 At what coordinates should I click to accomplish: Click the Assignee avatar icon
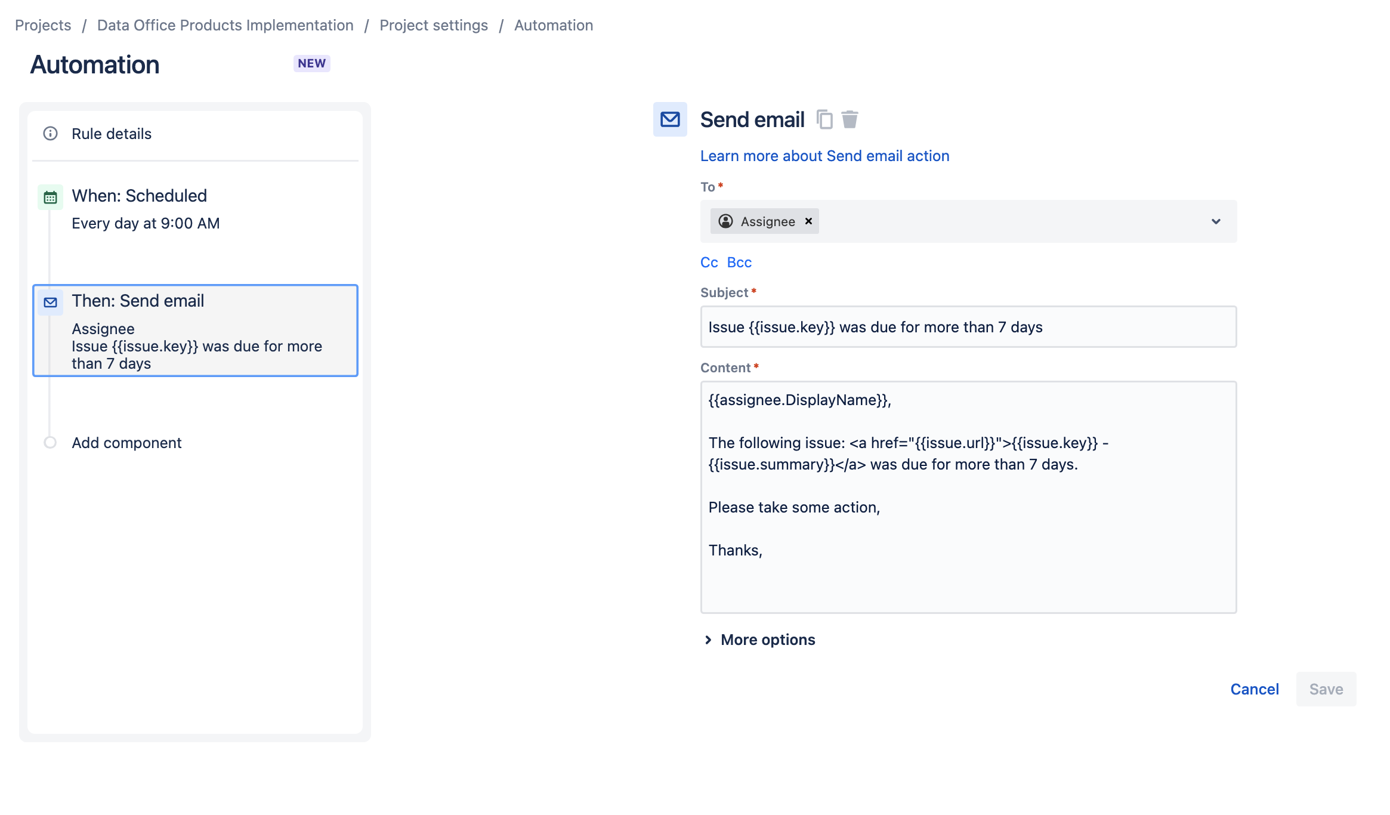tap(725, 221)
